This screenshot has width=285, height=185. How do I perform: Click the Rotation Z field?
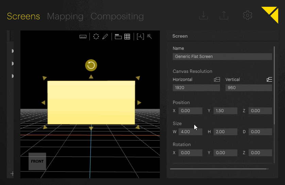point(260,152)
